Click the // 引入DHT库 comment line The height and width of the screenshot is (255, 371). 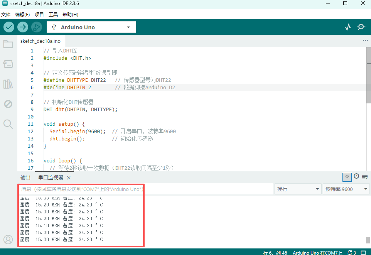(x=60, y=51)
